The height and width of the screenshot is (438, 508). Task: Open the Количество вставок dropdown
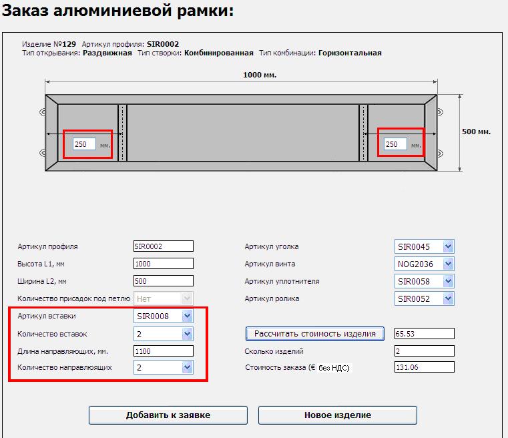pos(164,333)
